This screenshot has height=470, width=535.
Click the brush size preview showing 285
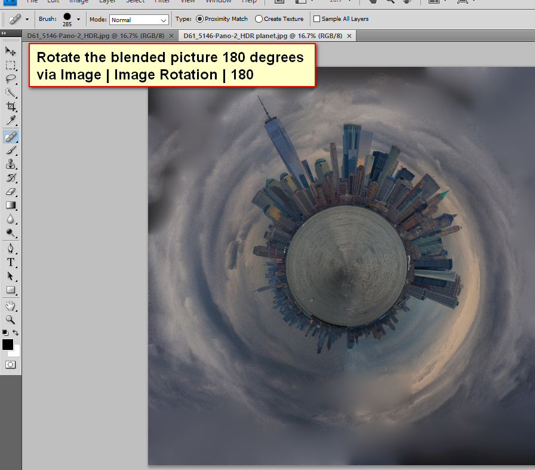pyautogui.click(x=67, y=20)
